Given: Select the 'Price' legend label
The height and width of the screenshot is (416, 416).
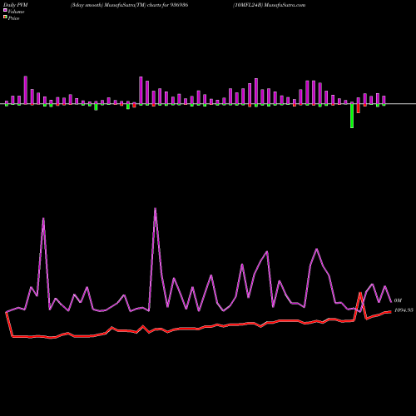Looking at the screenshot, I should [13, 18].
